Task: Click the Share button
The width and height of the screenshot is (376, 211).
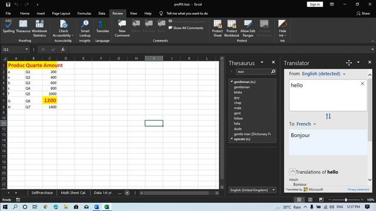Action: (363, 13)
